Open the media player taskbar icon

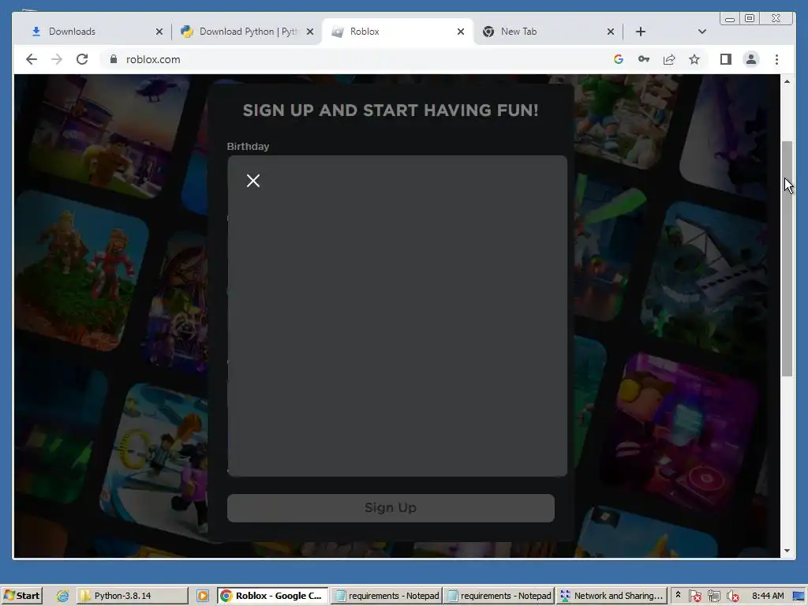203,596
